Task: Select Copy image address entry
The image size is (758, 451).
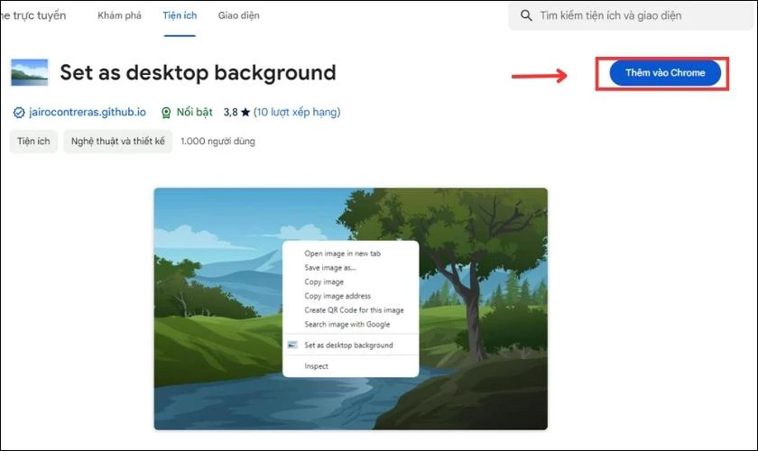Action: pyautogui.click(x=337, y=296)
